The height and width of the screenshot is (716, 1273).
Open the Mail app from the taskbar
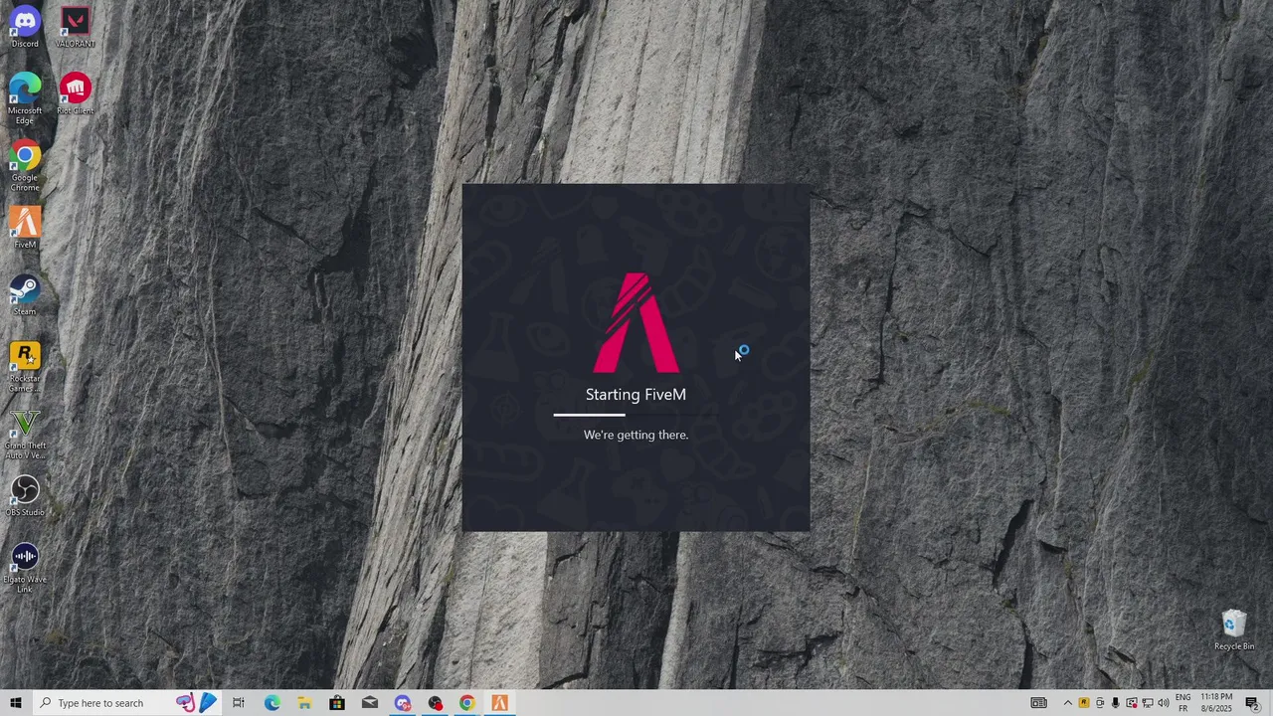pos(370,703)
